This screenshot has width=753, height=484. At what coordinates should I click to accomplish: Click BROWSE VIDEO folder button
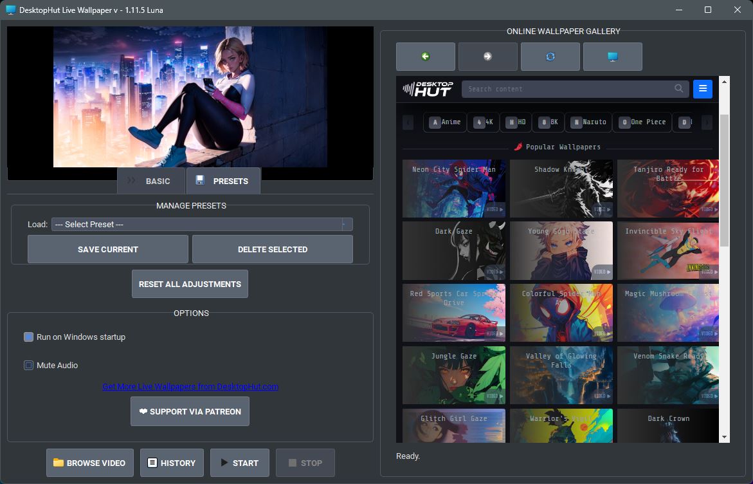click(90, 463)
